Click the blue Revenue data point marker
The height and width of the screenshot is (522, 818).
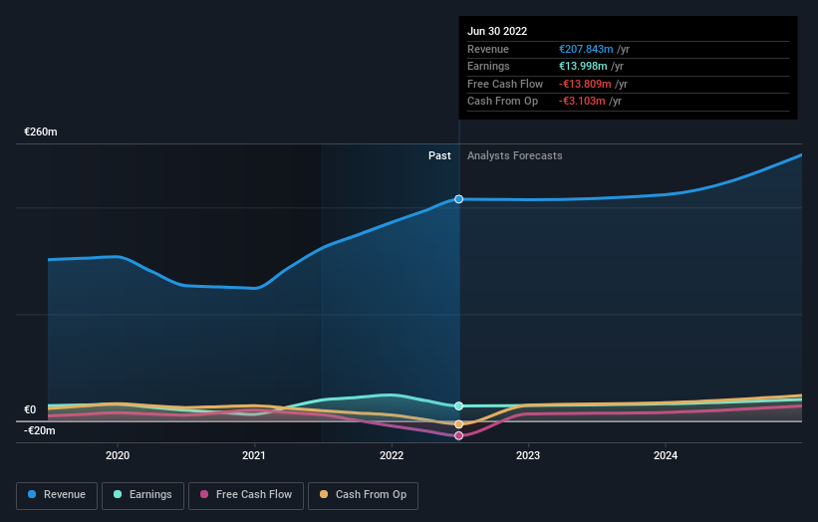coord(458,199)
